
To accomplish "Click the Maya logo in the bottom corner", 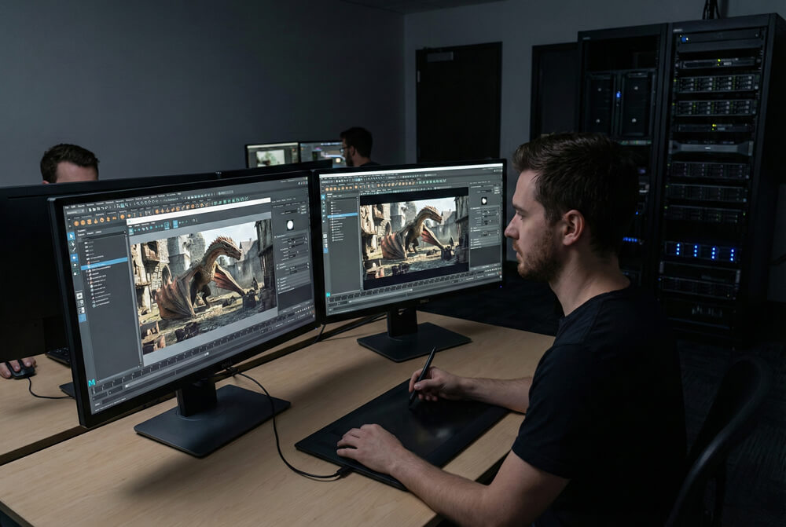I will coord(93,382).
